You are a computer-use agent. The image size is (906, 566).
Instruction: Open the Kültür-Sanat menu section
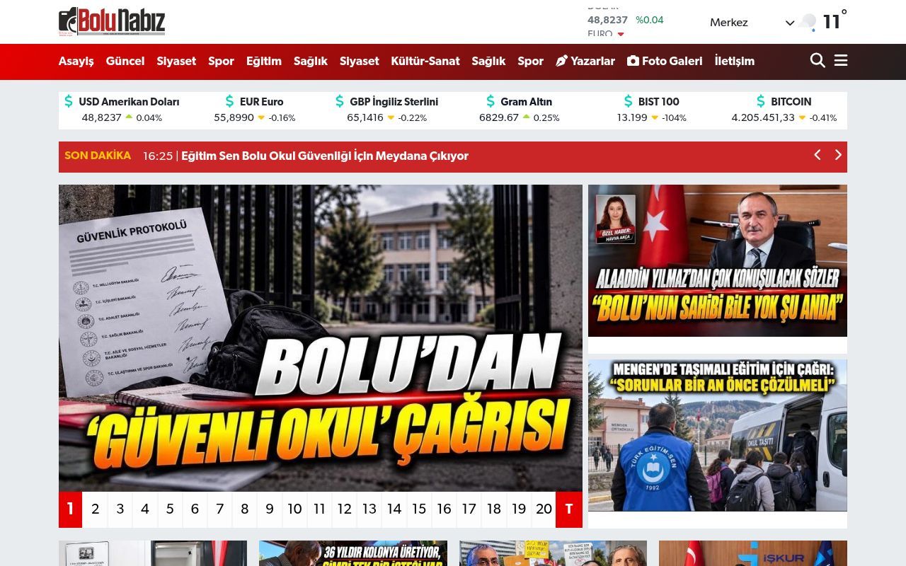(x=425, y=61)
